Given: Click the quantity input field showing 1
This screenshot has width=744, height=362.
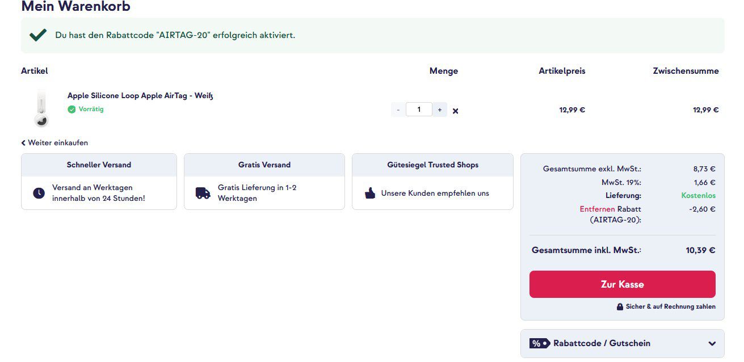Looking at the screenshot, I should point(419,110).
